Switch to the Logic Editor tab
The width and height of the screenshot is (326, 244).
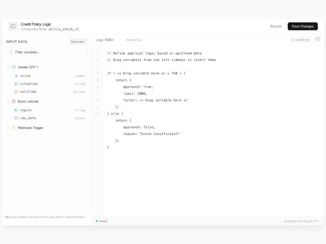tap(105, 40)
